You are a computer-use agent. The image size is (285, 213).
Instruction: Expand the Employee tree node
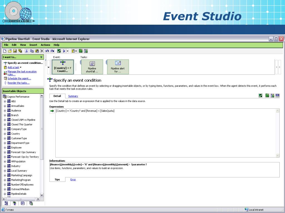coord(5,148)
